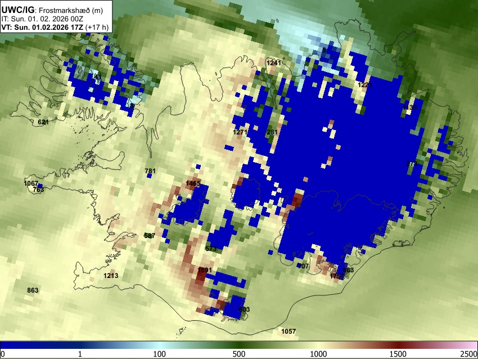Click the 1591 value label

coord(205,270)
